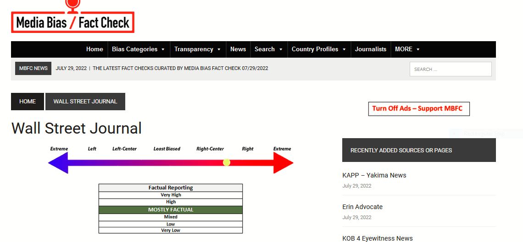Open the latest fact checks 07/29/2022 headline
This screenshot has height=242, width=523.
pyautogui.click(x=180, y=69)
